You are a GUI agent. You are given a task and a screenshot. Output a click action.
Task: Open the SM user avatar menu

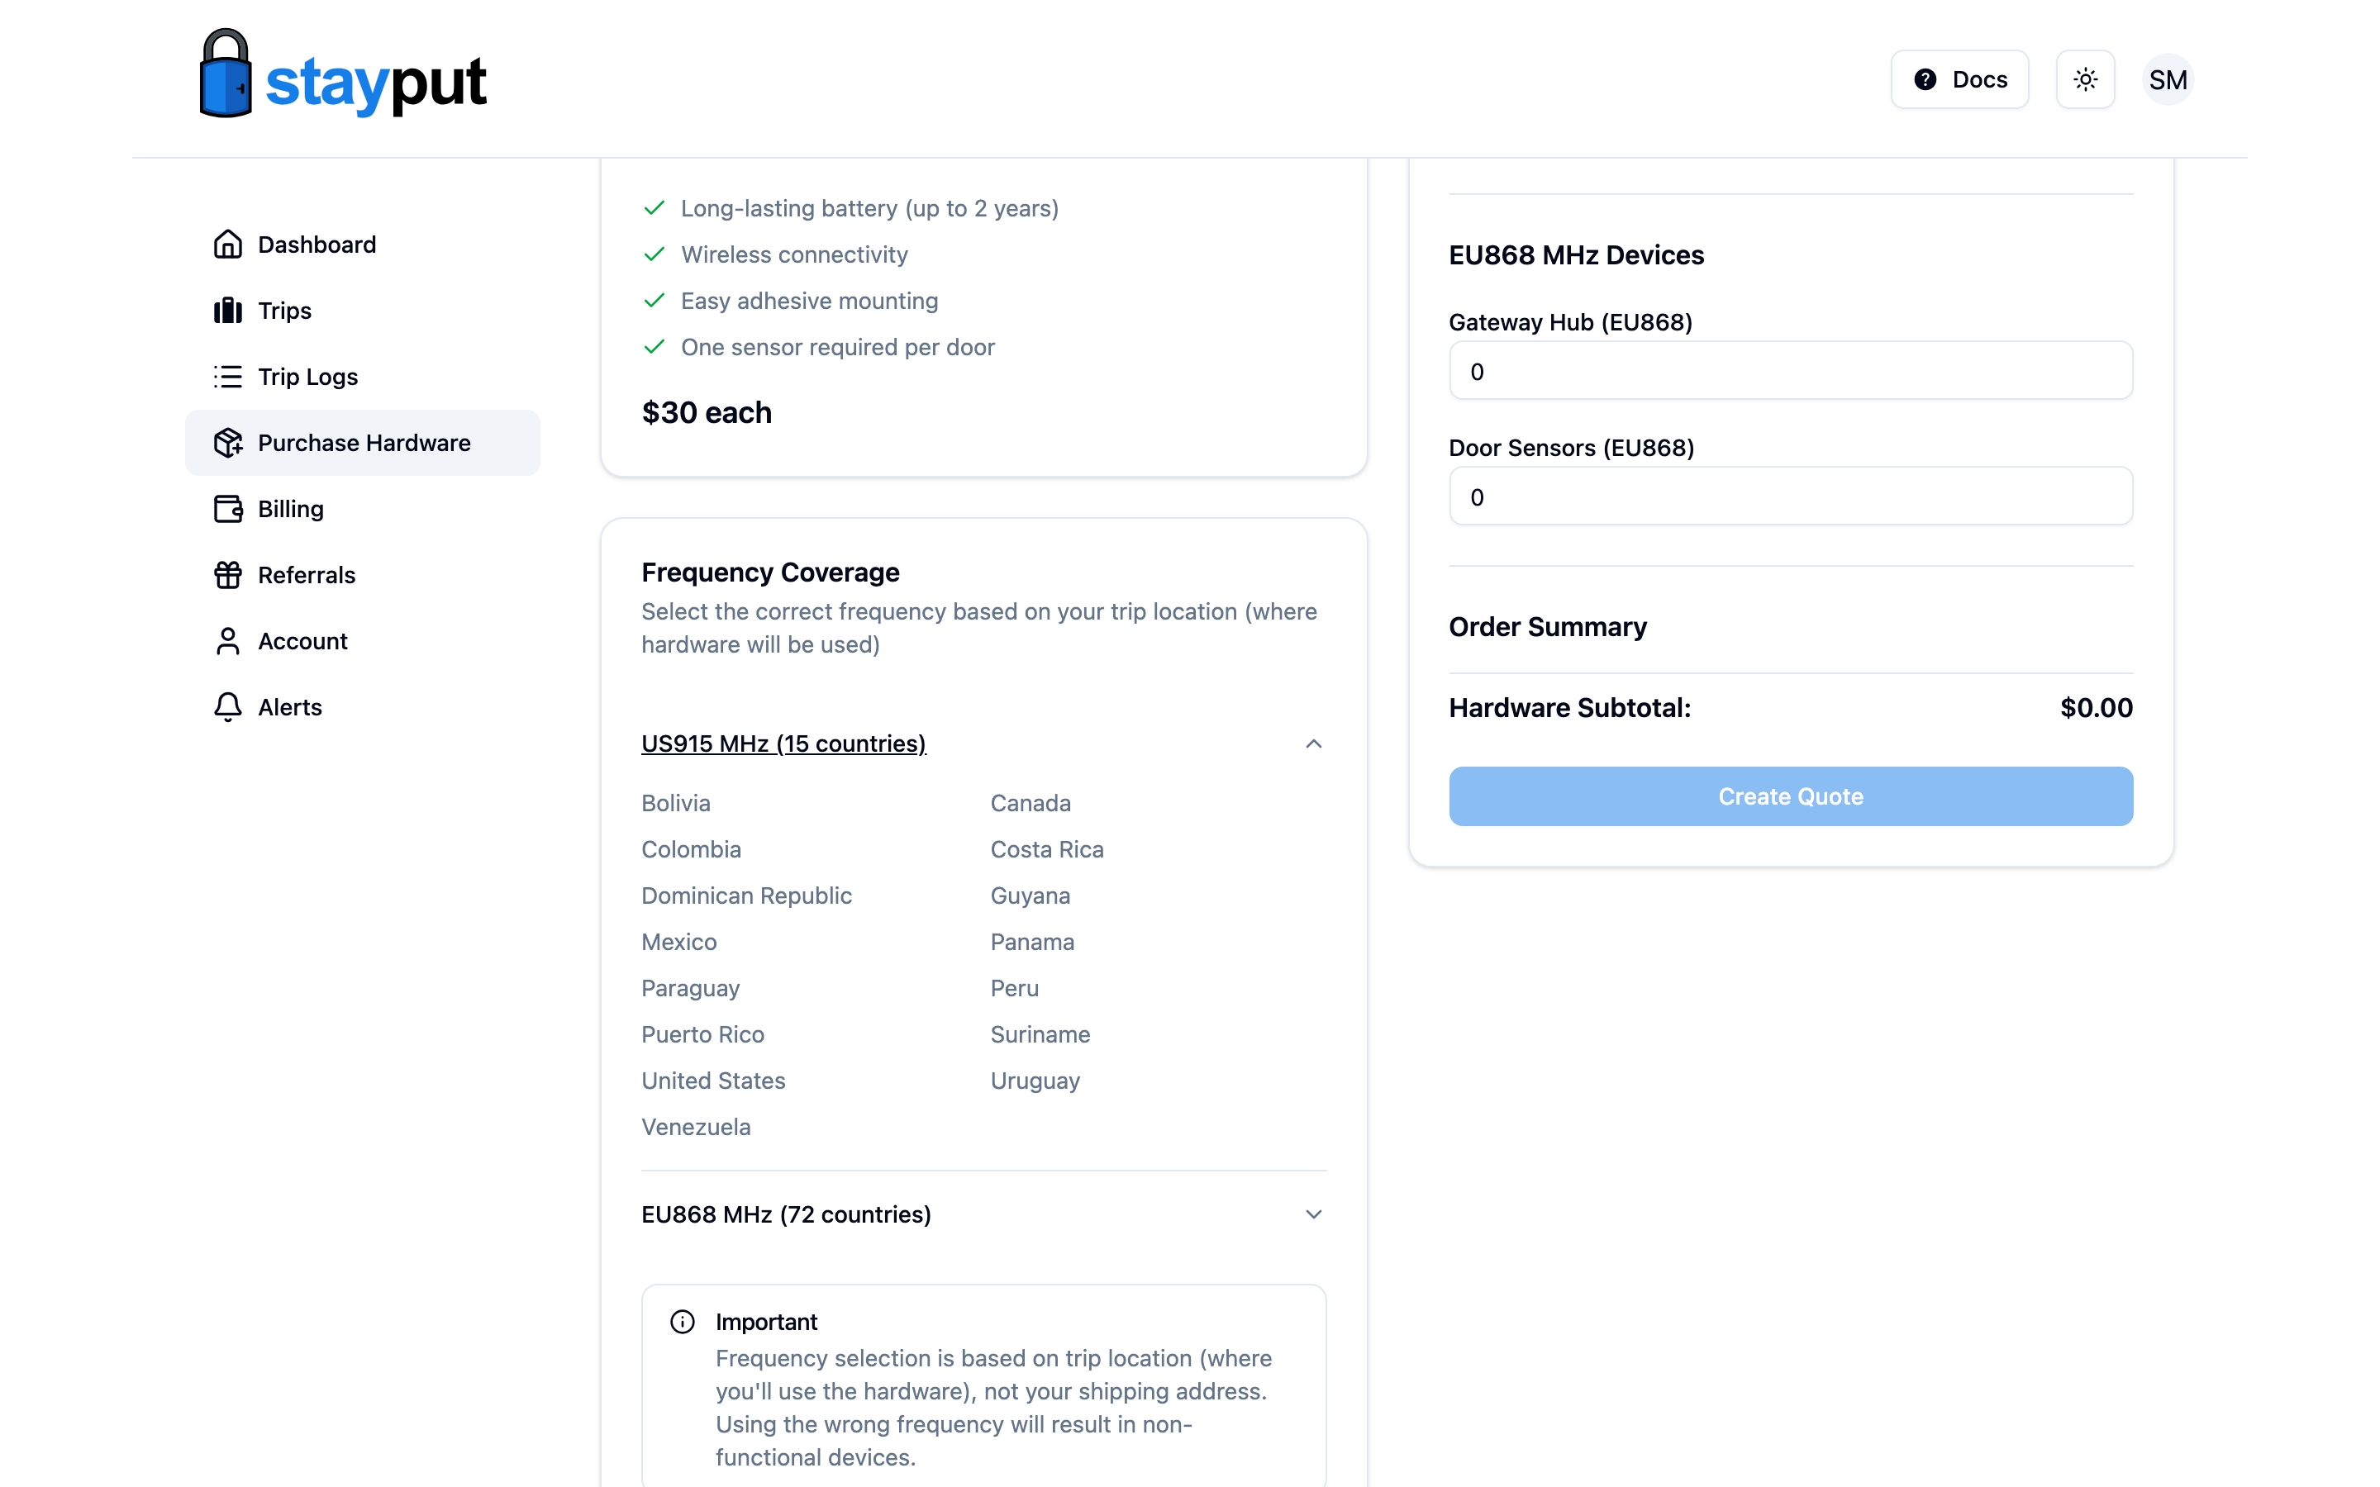(x=2168, y=79)
